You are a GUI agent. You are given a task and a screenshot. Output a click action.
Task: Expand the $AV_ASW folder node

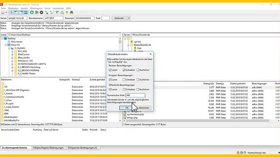(x=12, y=51)
